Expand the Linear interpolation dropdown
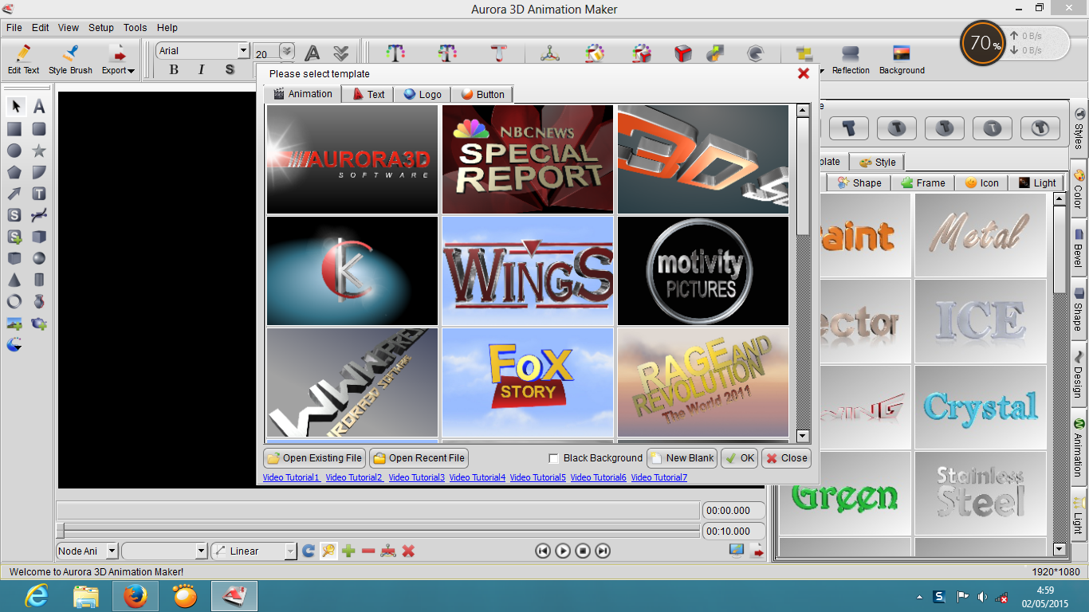Image resolution: width=1089 pixels, height=612 pixels. click(290, 551)
